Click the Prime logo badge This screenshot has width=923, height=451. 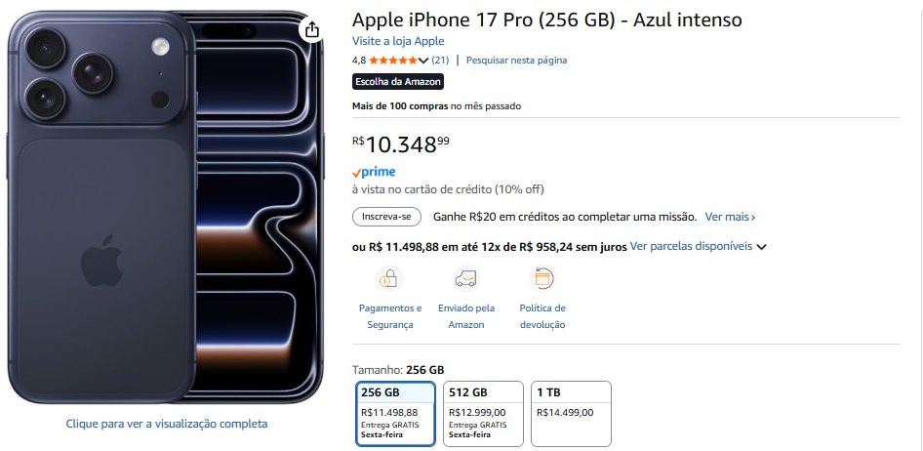click(374, 172)
